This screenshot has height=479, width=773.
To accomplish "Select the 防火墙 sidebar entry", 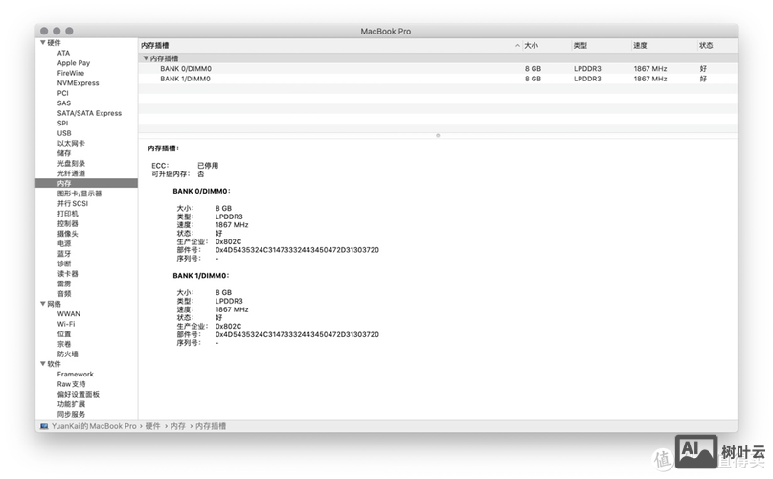I will (x=67, y=354).
